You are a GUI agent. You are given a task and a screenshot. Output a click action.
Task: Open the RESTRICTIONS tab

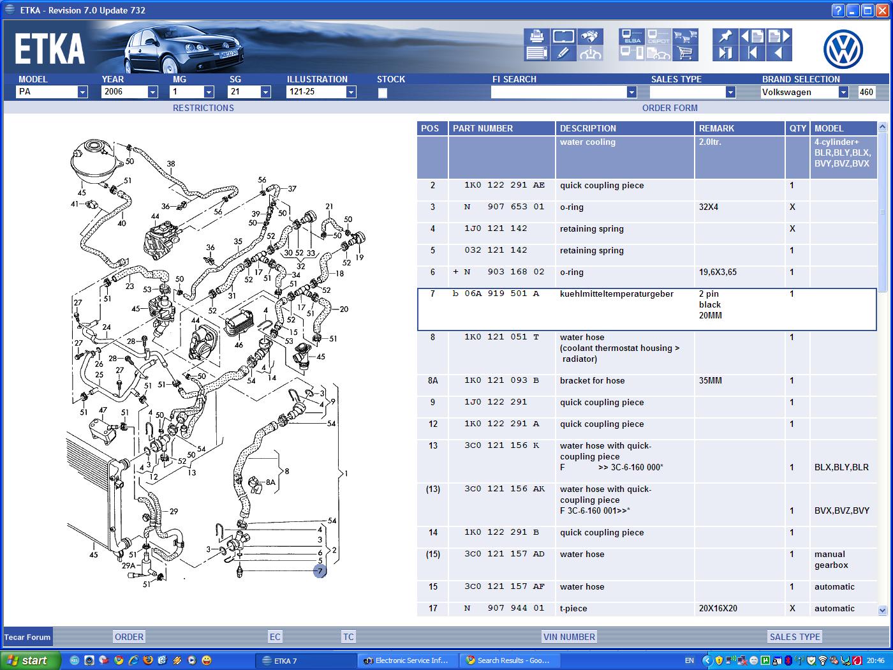203,108
